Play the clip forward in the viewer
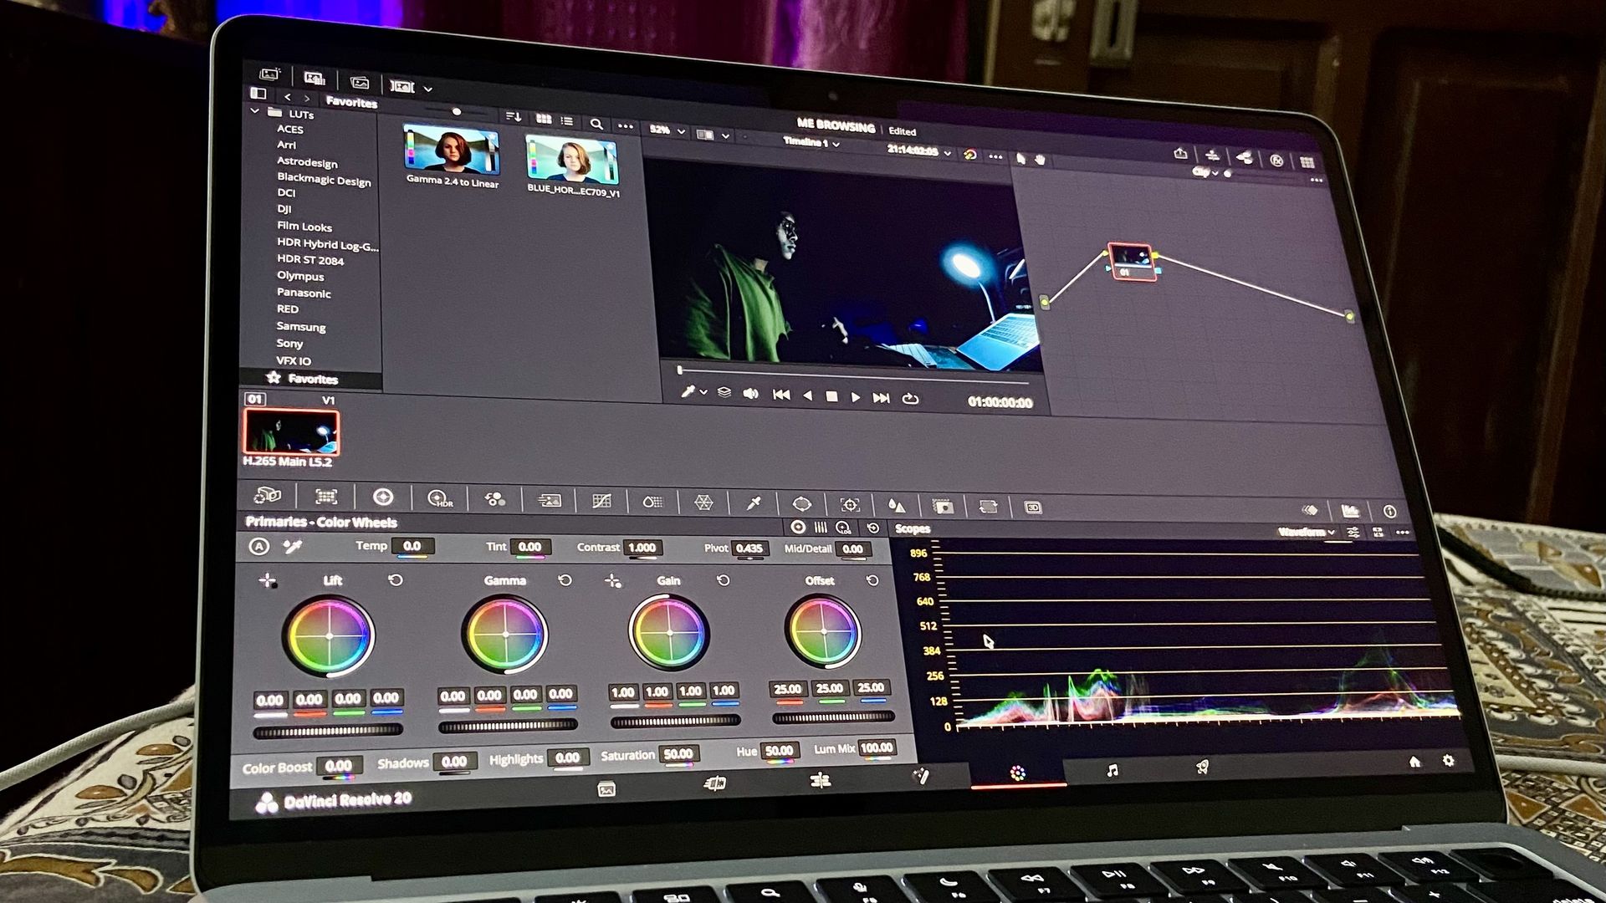Image resolution: width=1606 pixels, height=903 pixels. tap(855, 397)
